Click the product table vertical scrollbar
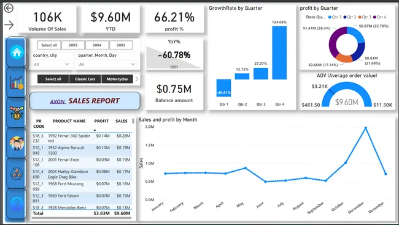This screenshot has height=225, width=399. point(133,121)
